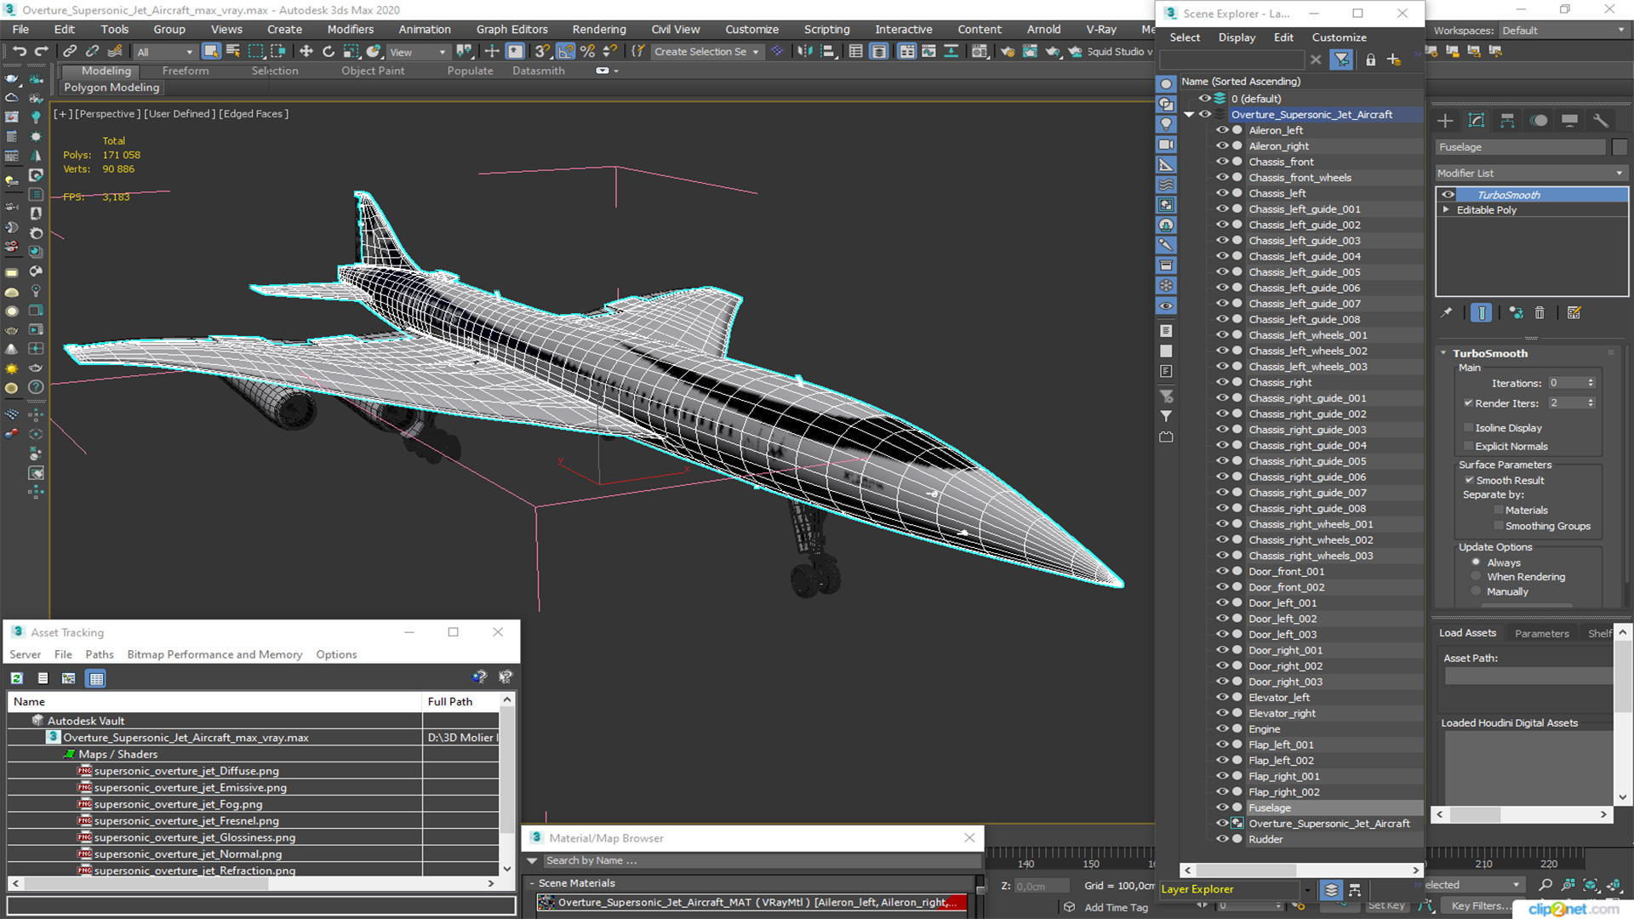This screenshot has height=919, width=1634.
Task: Select Manually update option
Action: click(1477, 591)
